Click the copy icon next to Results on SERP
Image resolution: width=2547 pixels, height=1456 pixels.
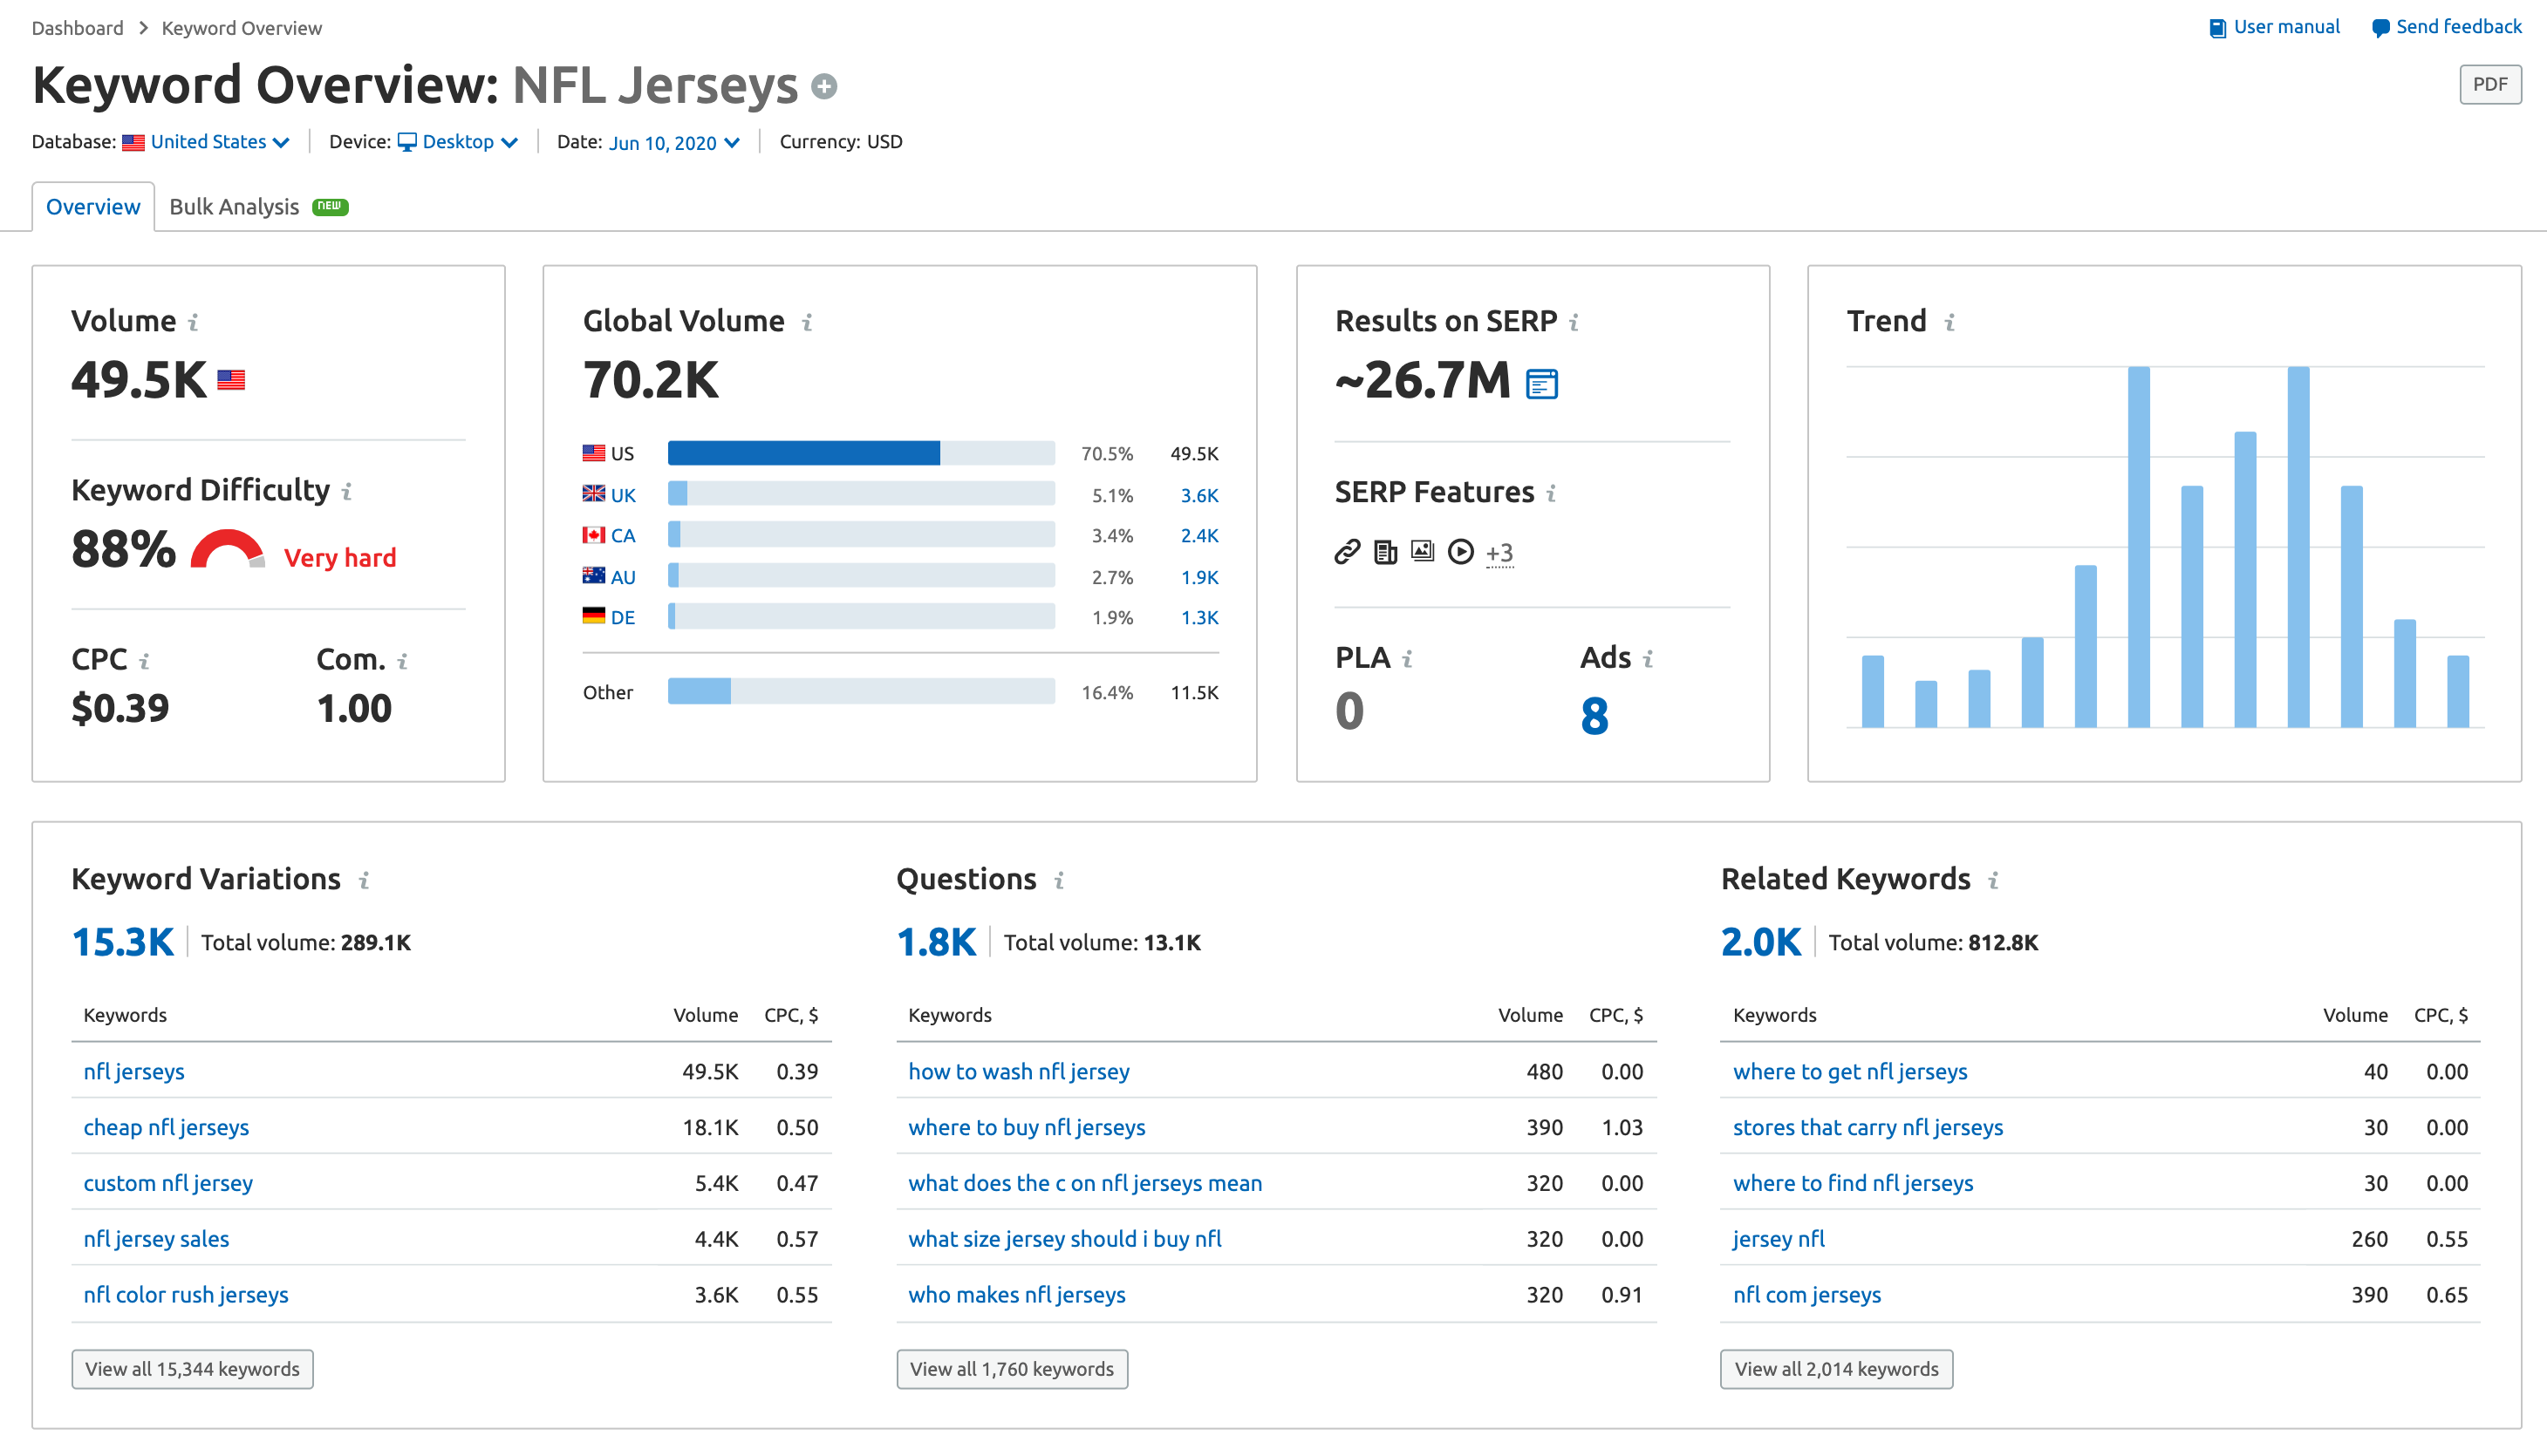pos(1541,384)
